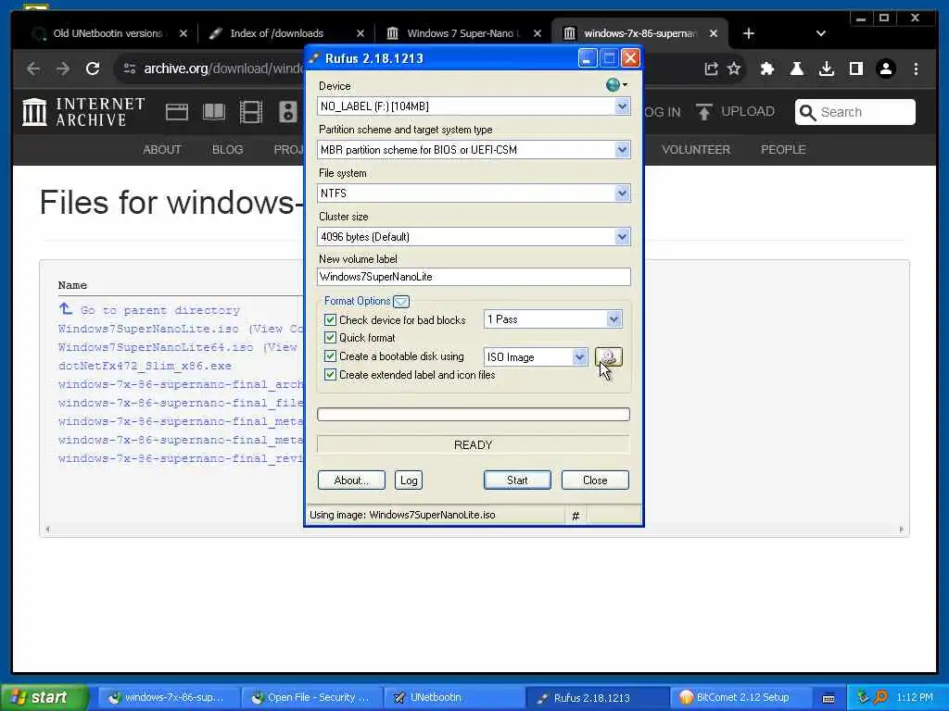The height and width of the screenshot is (711, 949).
Task: Click the Internet Archive Search box
Action: tap(854, 112)
